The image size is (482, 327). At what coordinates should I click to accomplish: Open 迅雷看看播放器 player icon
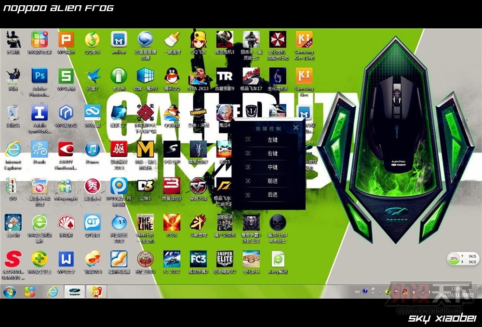pyautogui.click(x=146, y=39)
